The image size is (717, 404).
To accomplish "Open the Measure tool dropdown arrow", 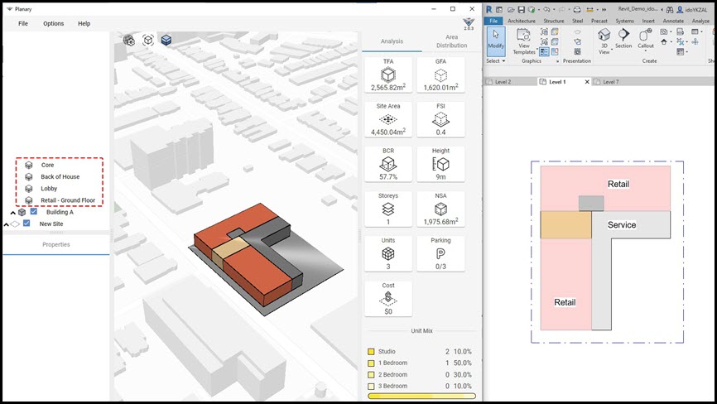I will pyautogui.click(x=597, y=10).
